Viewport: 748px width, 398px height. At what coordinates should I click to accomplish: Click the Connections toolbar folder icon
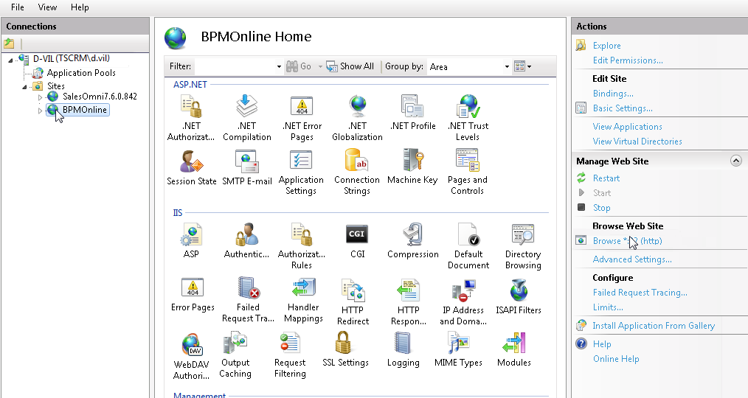pyautogui.click(x=9, y=43)
